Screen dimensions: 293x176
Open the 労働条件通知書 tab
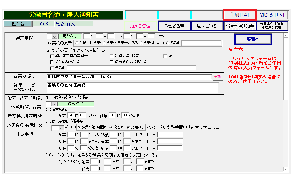[240, 26]
